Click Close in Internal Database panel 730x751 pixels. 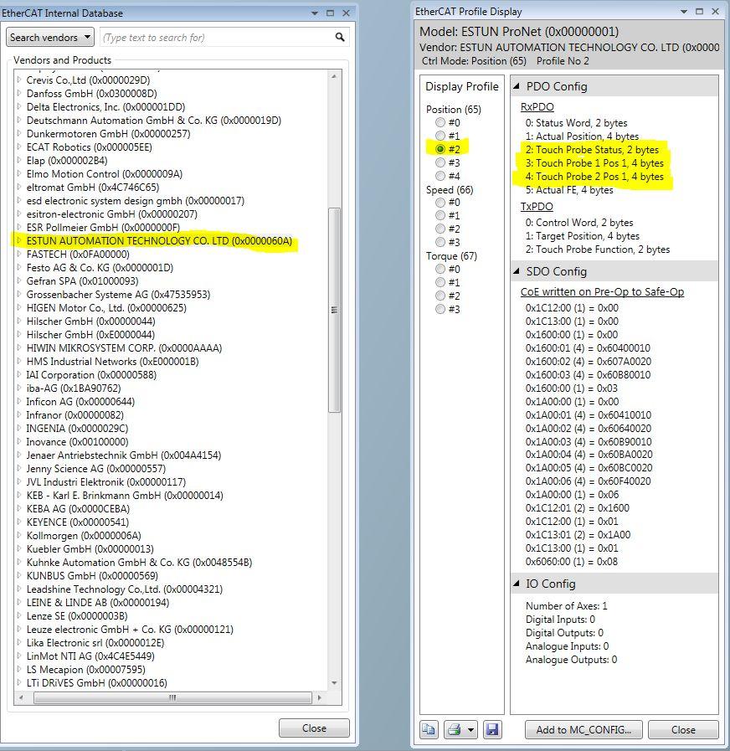tap(314, 728)
